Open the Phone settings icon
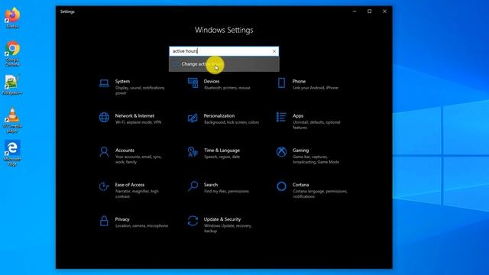Screen dimensions: 489x275 281,83
